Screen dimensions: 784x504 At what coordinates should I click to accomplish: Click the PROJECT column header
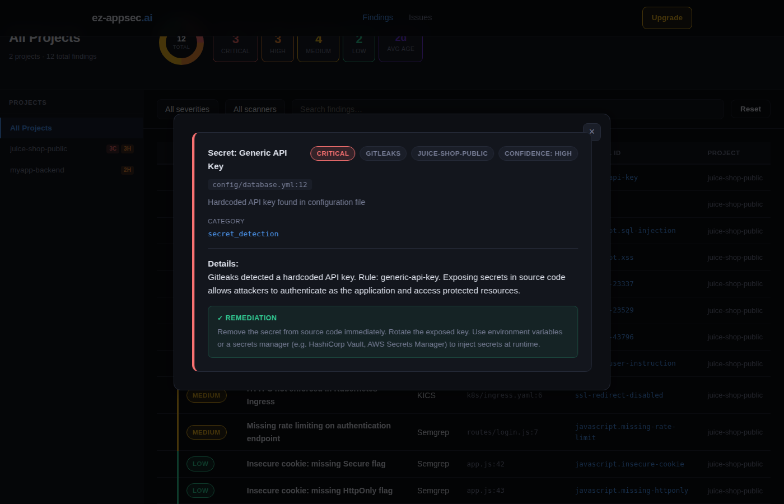click(x=724, y=153)
